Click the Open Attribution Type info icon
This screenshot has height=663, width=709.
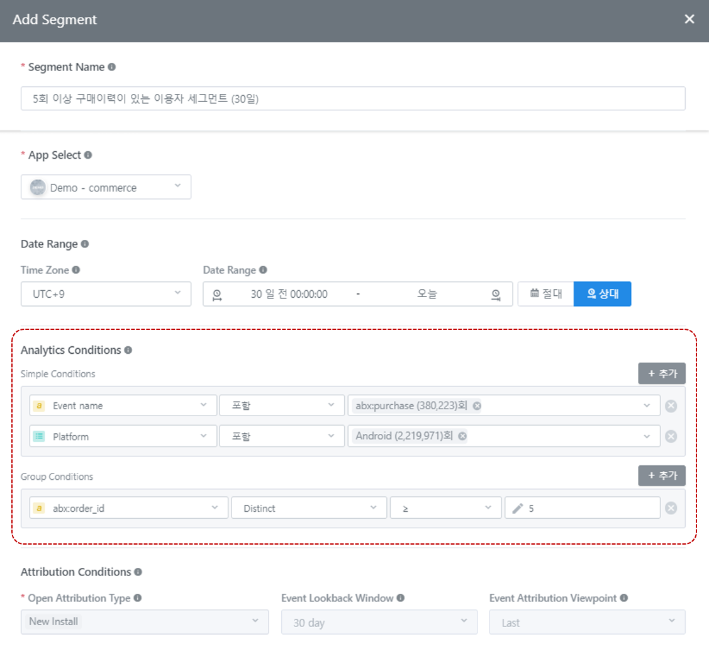pyautogui.click(x=137, y=598)
